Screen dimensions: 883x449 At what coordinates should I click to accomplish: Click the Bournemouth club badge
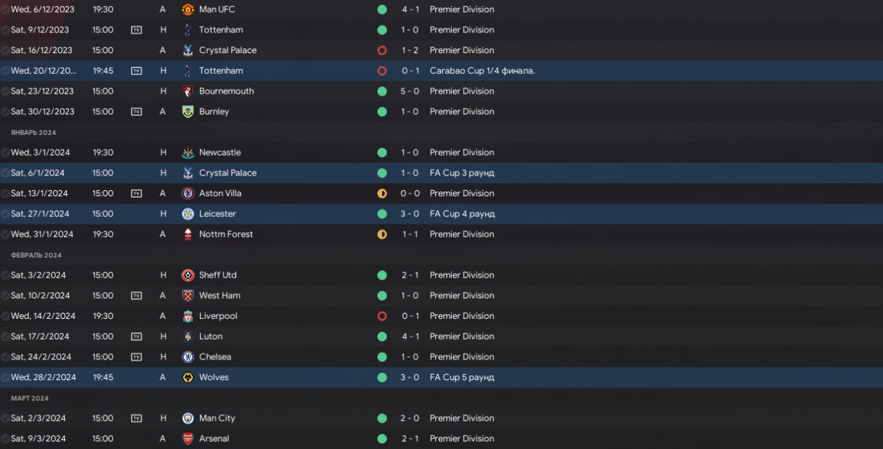(188, 91)
